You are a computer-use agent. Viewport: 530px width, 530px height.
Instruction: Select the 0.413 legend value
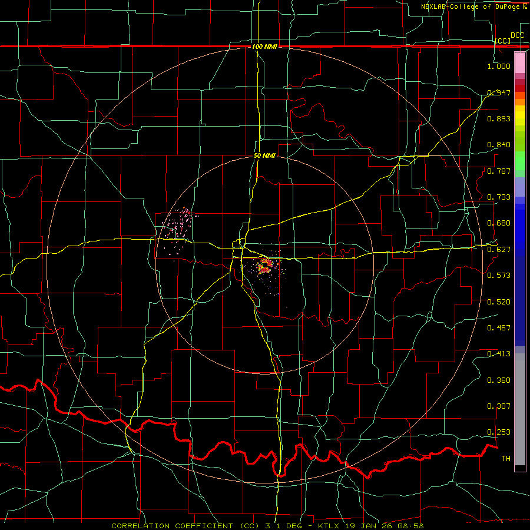pos(499,353)
